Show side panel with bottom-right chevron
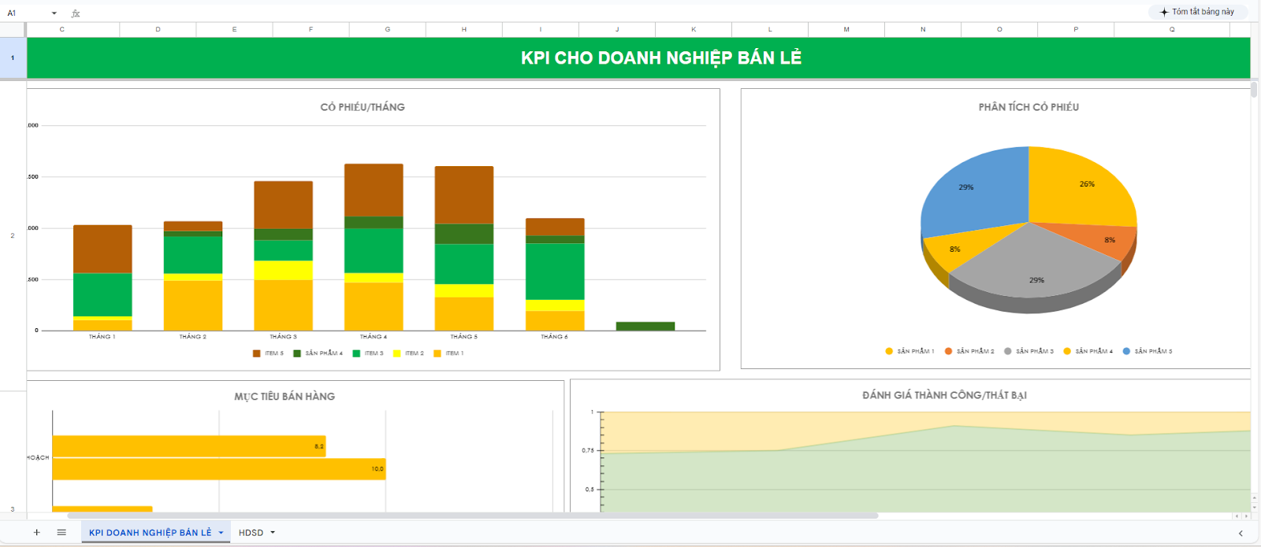Screen dimensions: 1261x547 [1240, 534]
